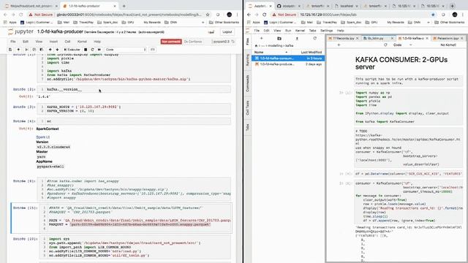Select 1.0-fd-kafka-producer file in JupyterLab browser
The width and height of the screenshot is (468, 263).
point(288,64)
